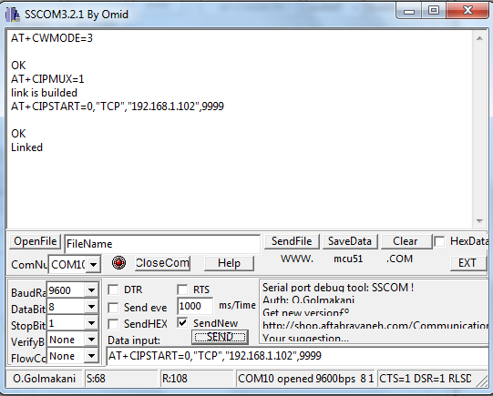Enable the RTS checkbox
493x396 pixels.
(182, 289)
